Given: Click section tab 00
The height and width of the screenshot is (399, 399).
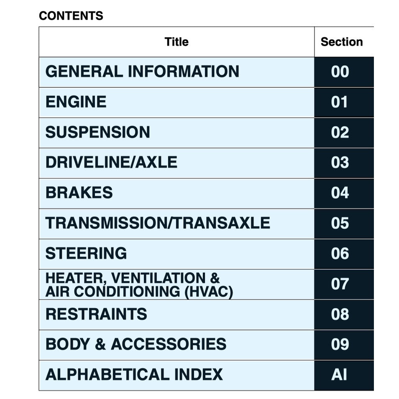Looking at the screenshot, I should pyautogui.click(x=340, y=72).
